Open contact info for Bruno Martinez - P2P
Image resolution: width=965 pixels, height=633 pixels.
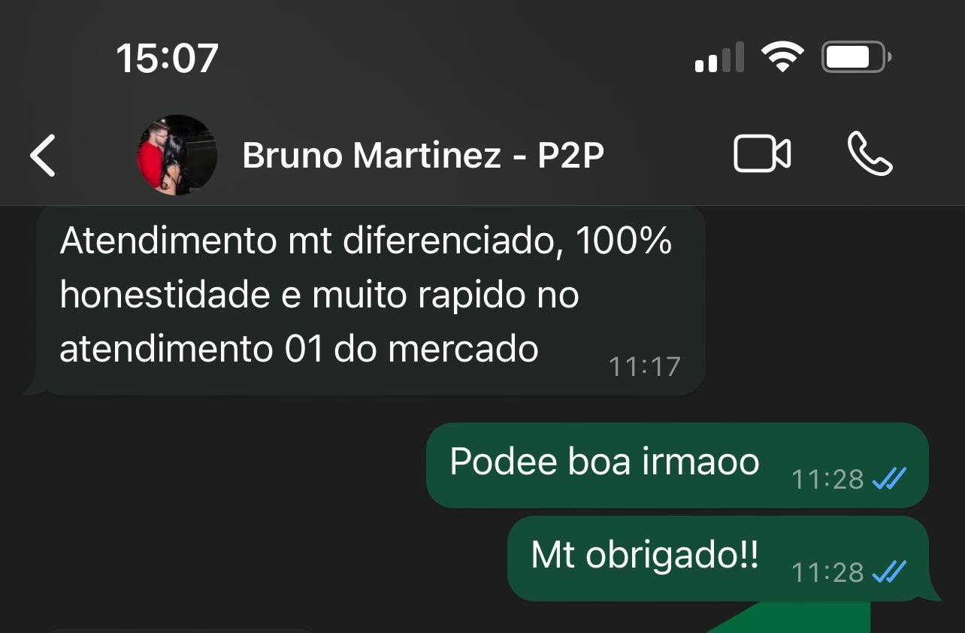[423, 156]
